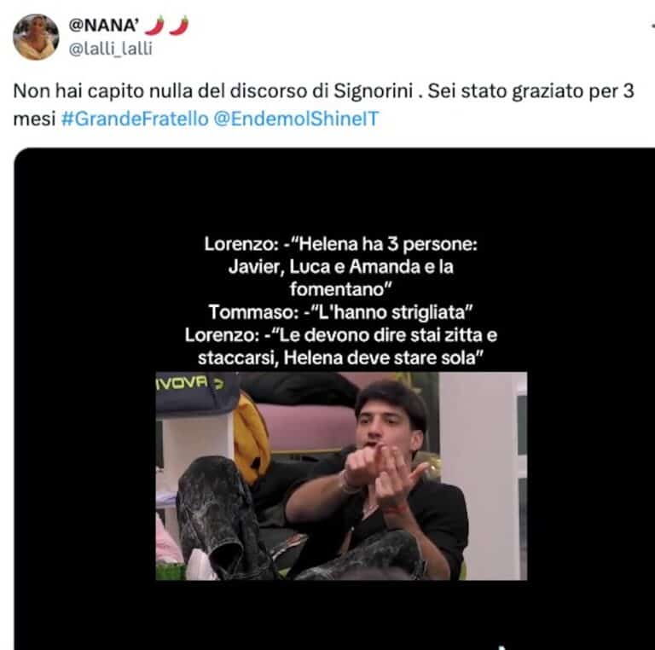Image resolution: width=655 pixels, height=650 pixels.
Task: Click the @NANA' display name
Action: point(103,26)
